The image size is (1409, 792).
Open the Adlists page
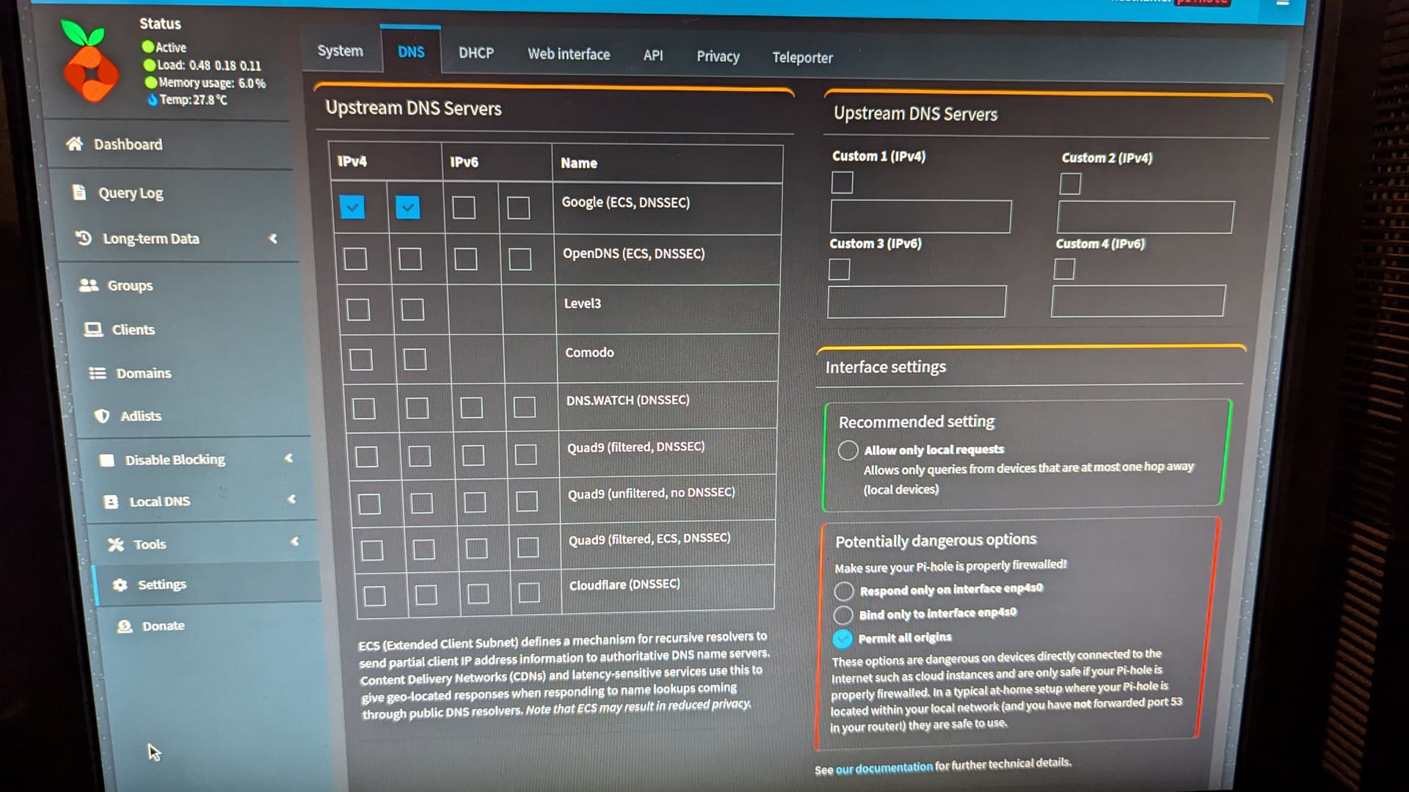[x=141, y=416]
